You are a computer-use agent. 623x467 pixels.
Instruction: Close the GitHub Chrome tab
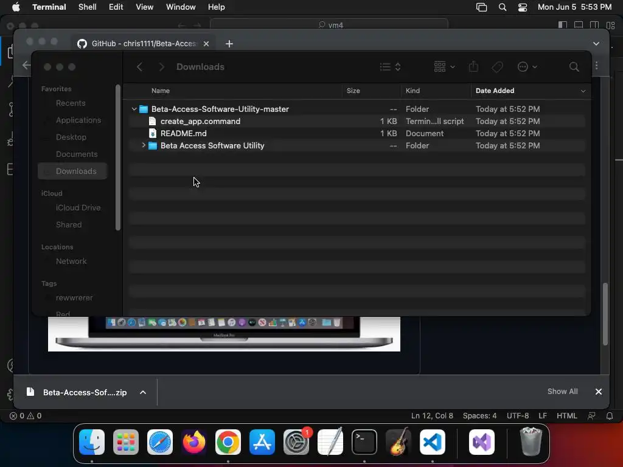pos(206,44)
